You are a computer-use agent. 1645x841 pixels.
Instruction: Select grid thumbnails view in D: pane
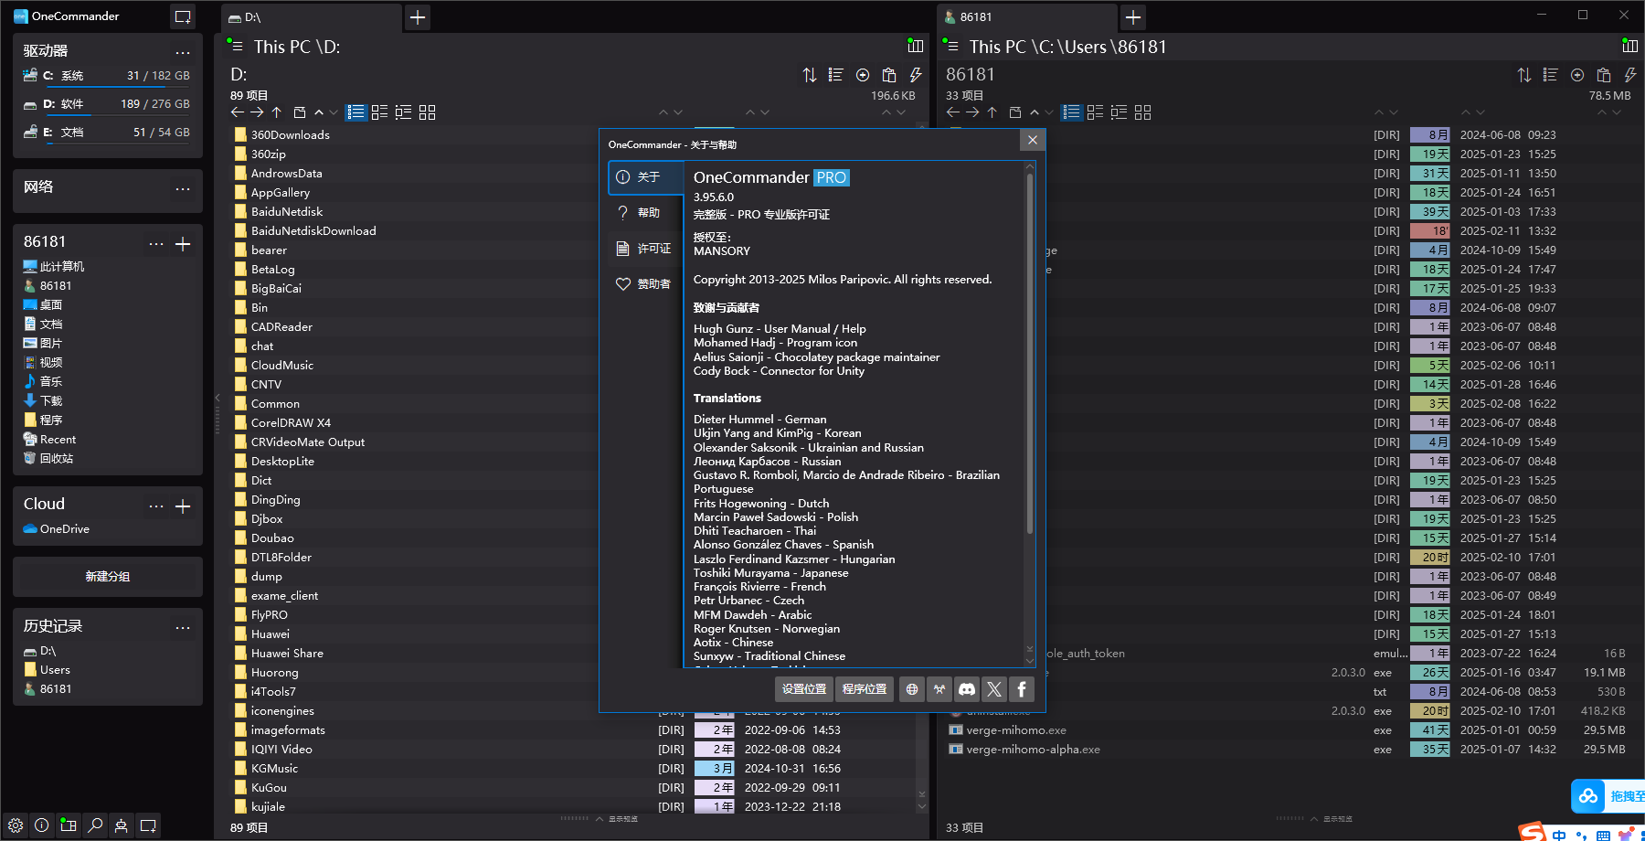point(428,112)
